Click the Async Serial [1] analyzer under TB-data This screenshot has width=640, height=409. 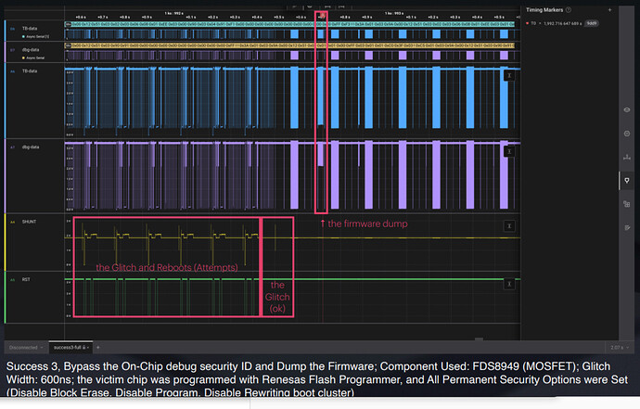pos(36,36)
